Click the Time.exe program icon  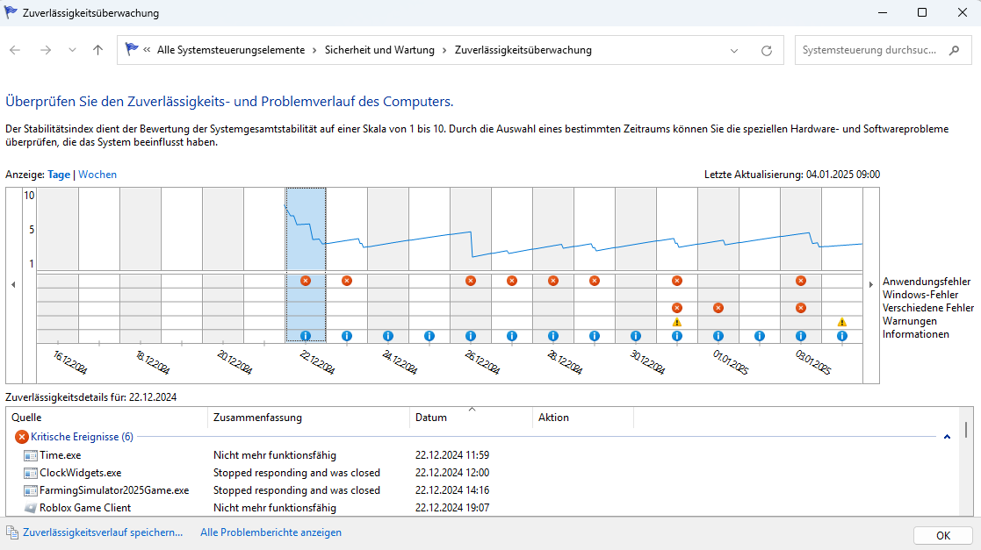click(x=31, y=455)
